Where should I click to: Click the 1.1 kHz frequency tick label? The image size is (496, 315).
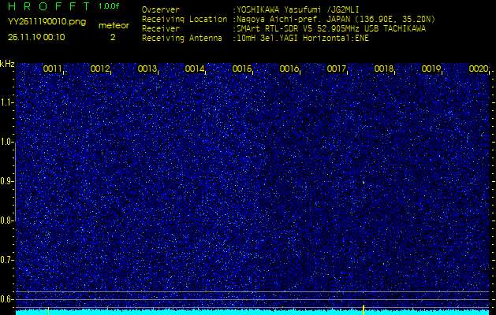(8, 102)
